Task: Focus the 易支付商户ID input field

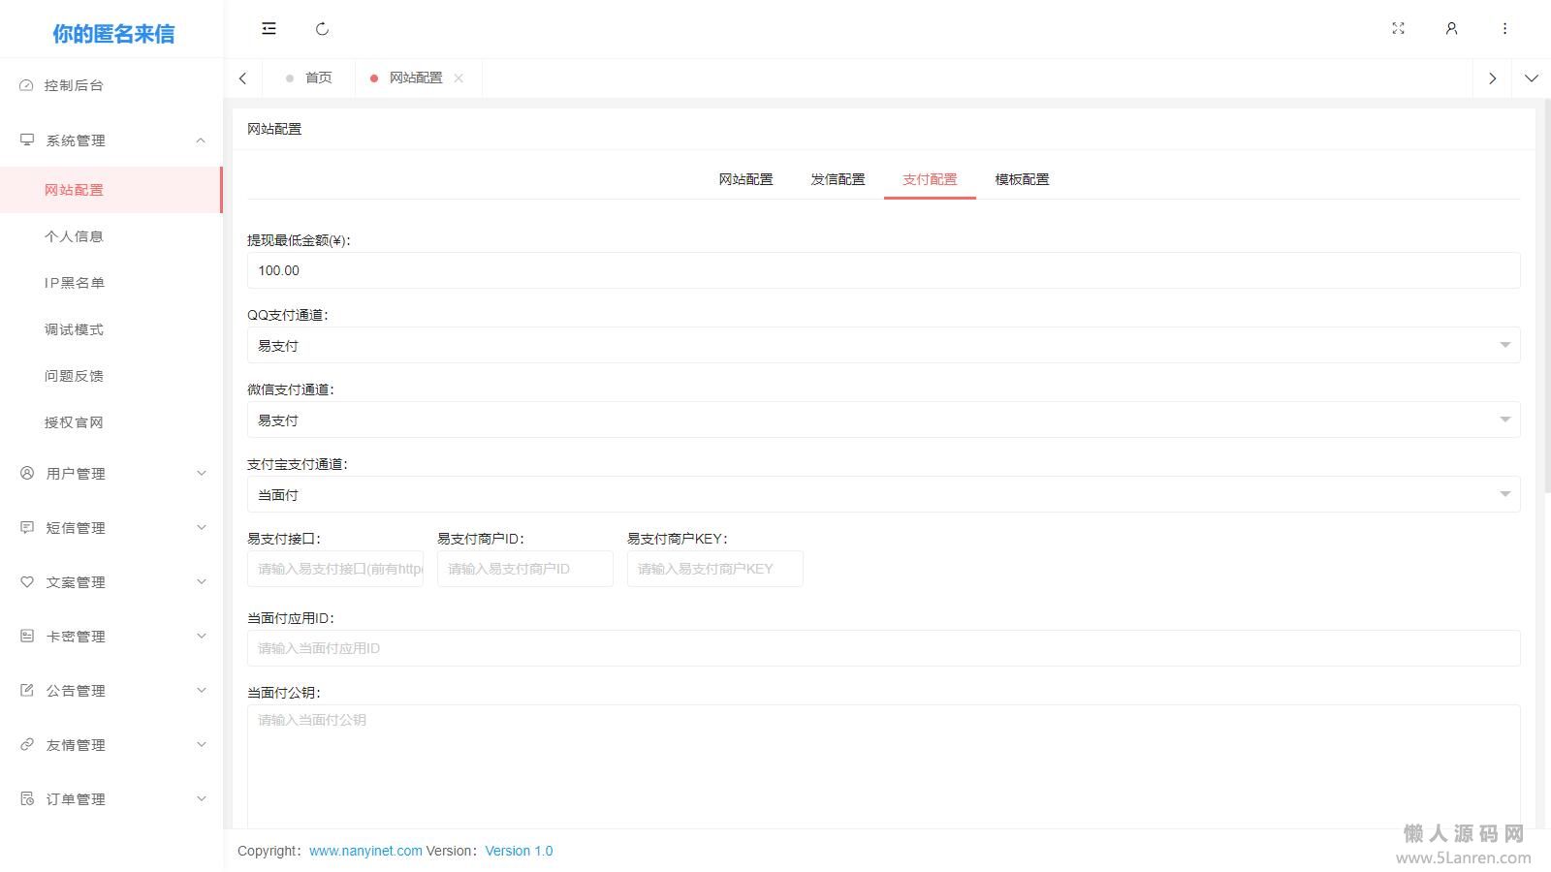Action: (524, 569)
